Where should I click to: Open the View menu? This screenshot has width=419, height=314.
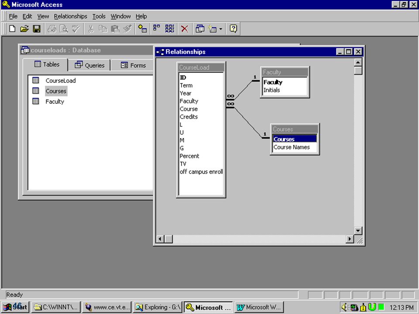43,16
